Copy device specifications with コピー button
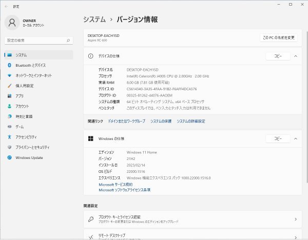This screenshot has width=308, height=240. [x=278, y=56]
